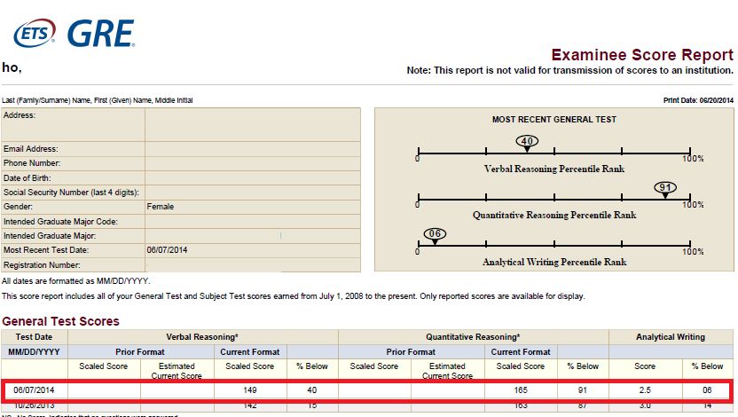
Task: Click the Score header under Analytical Writing
Action: click(645, 366)
